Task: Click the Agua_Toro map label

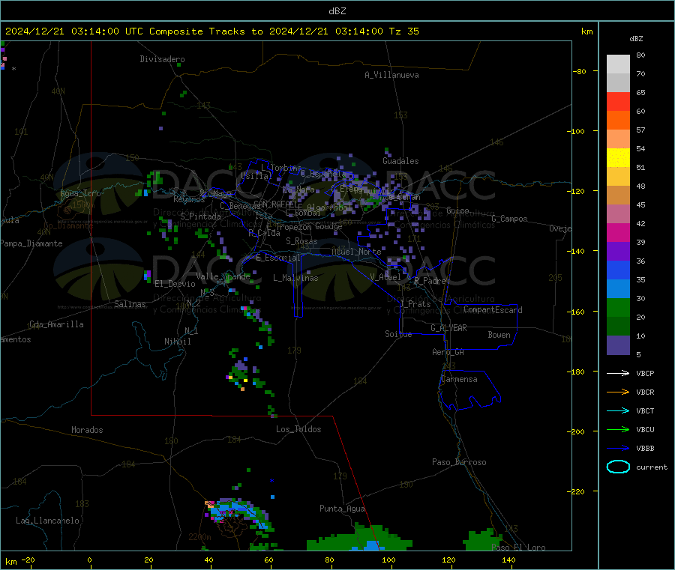Action: tap(80, 193)
